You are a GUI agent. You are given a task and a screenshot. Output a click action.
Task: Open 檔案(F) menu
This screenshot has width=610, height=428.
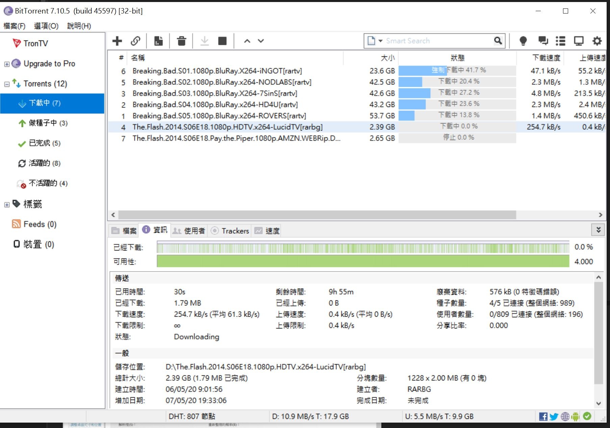coord(14,26)
